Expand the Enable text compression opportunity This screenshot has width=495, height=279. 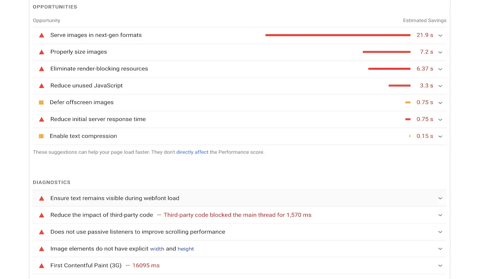(440, 136)
